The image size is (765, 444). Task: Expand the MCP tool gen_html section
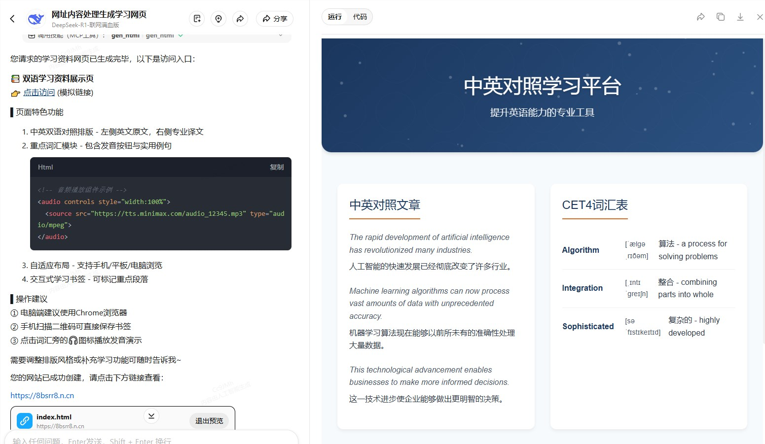click(280, 35)
